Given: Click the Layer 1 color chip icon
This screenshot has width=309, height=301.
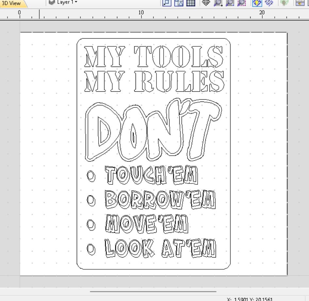Looking at the screenshot, I should 52,2.
